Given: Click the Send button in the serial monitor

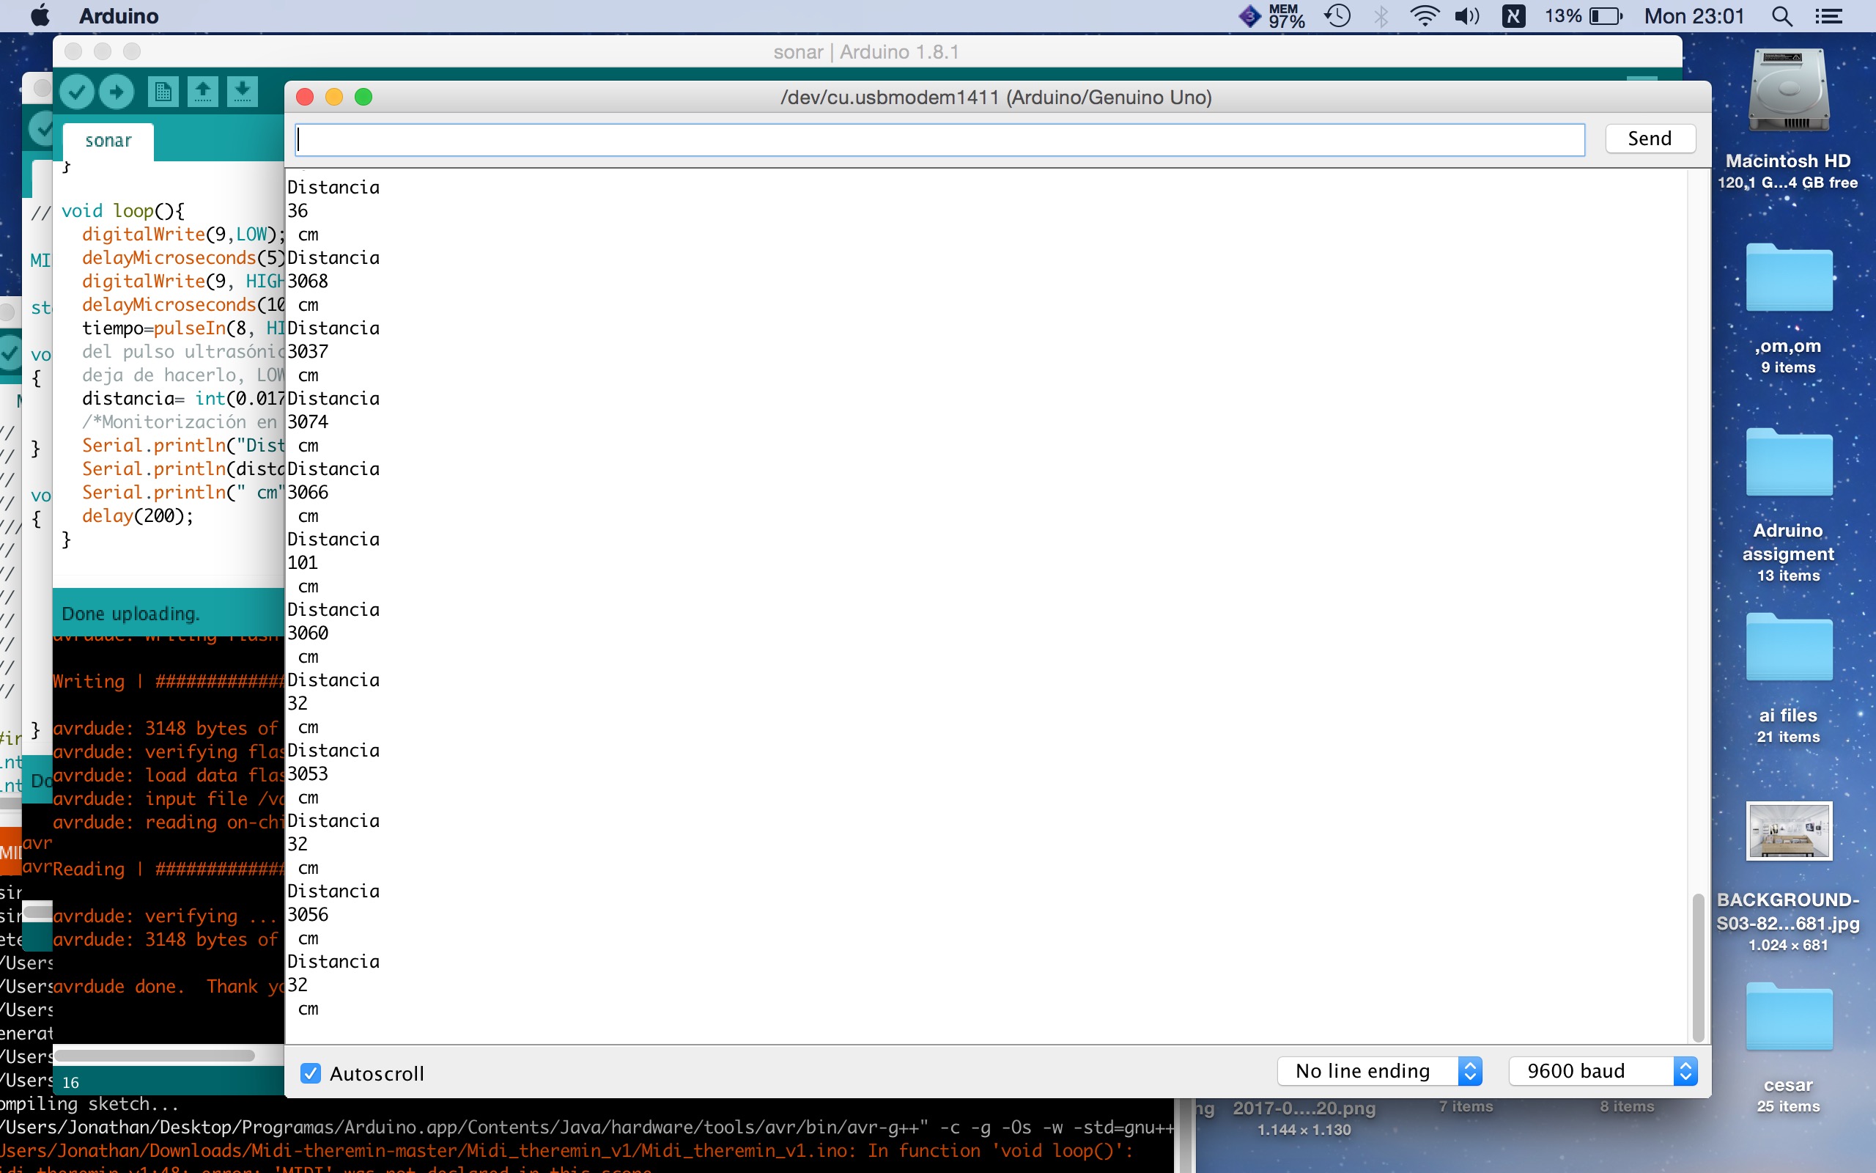Looking at the screenshot, I should 1650,139.
